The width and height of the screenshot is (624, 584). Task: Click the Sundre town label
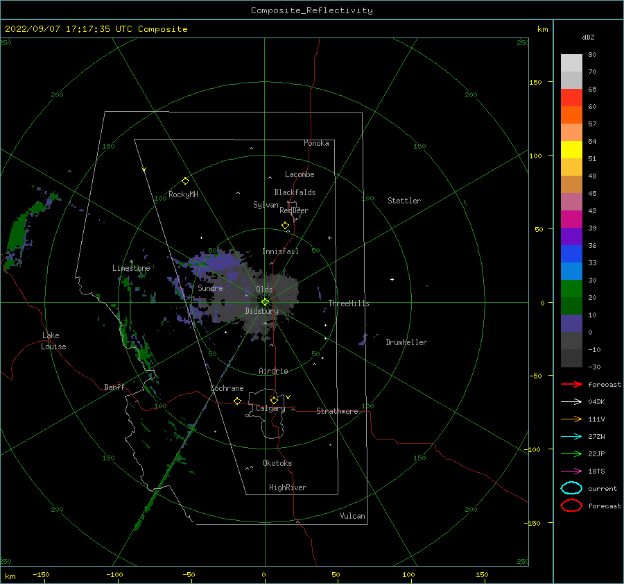(x=210, y=287)
